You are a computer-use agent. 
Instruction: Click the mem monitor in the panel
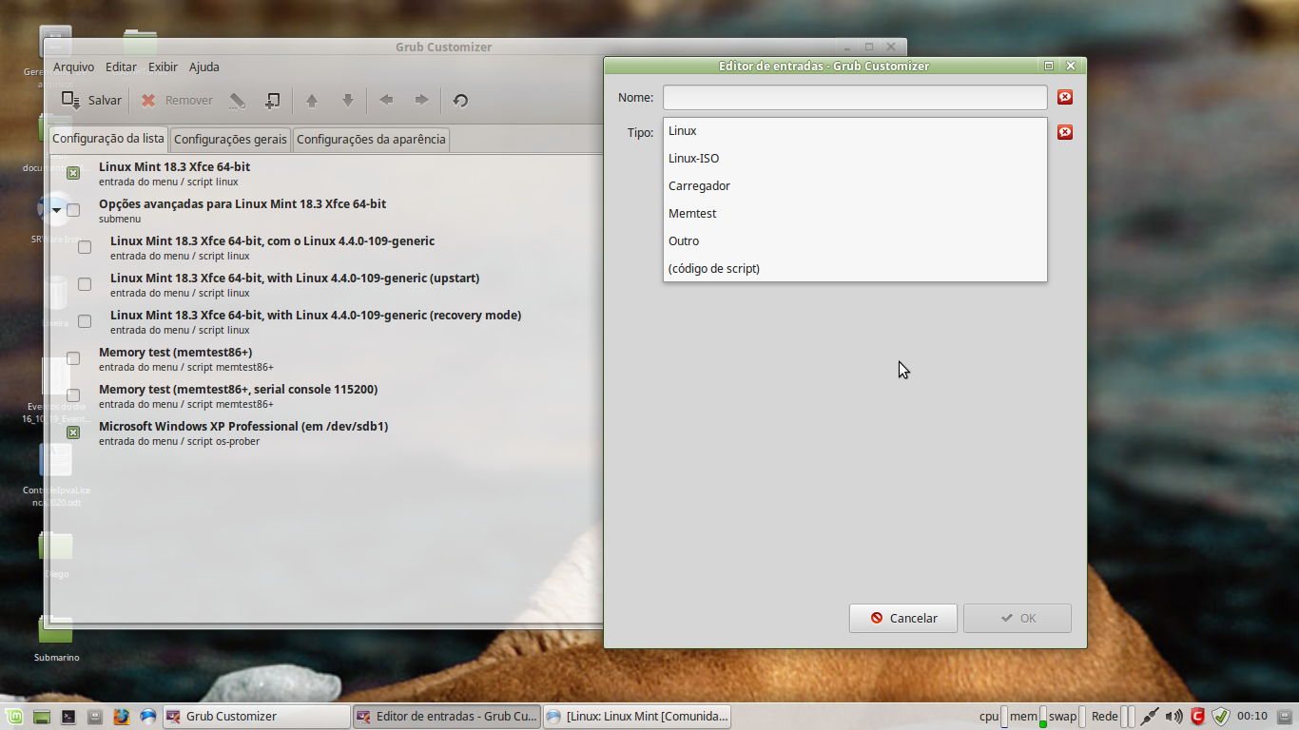coord(1028,716)
